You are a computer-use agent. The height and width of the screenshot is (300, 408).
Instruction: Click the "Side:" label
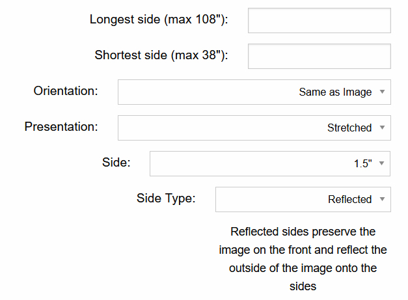click(x=116, y=162)
